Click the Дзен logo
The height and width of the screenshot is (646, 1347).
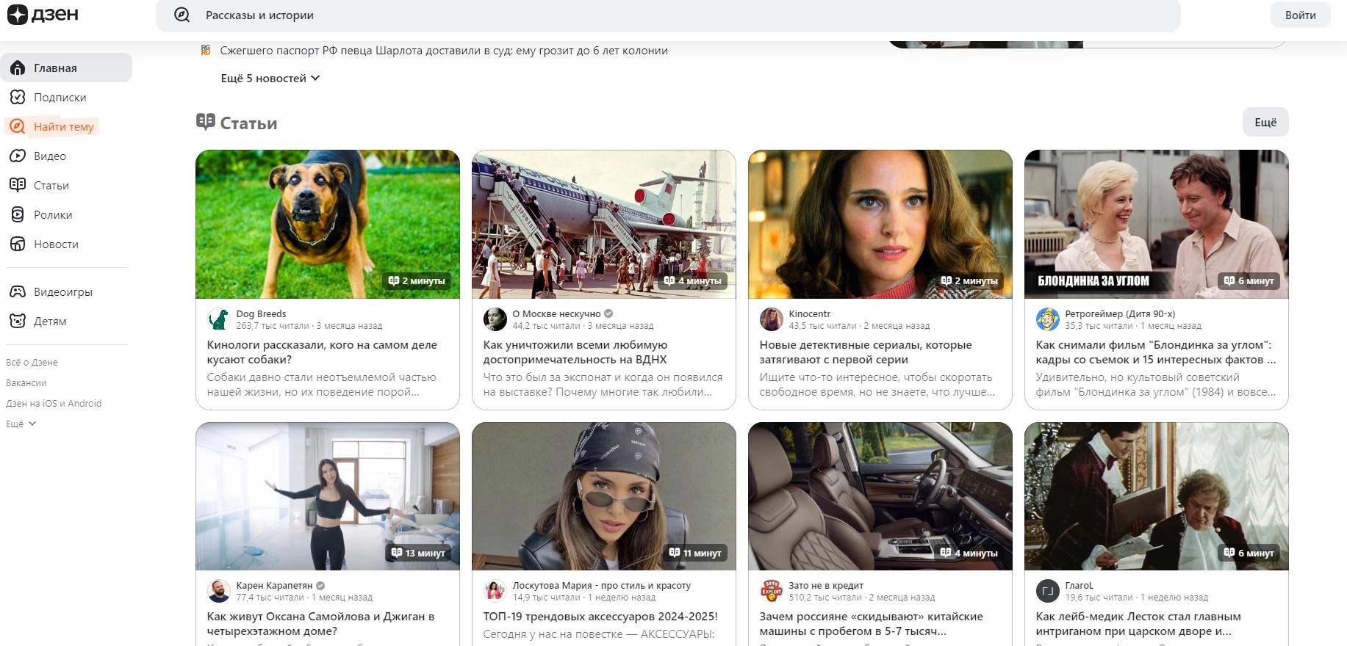tap(43, 15)
